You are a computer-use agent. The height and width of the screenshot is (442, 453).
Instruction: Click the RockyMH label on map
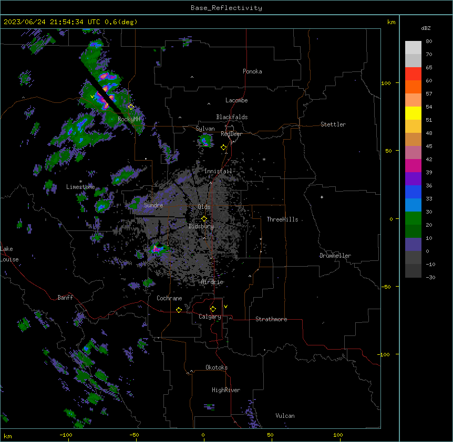pyautogui.click(x=129, y=119)
